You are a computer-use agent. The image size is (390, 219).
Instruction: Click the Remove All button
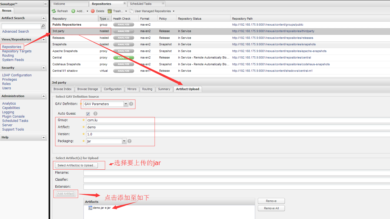(x=271, y=208)
